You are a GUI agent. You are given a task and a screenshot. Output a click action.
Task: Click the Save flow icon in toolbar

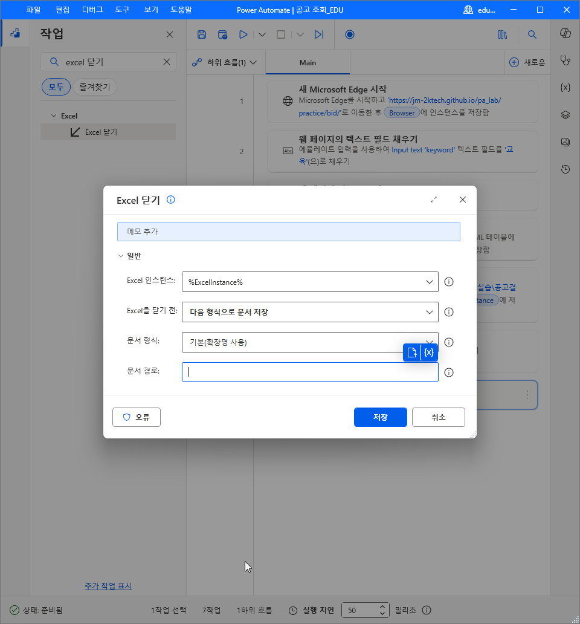point(202,34)
